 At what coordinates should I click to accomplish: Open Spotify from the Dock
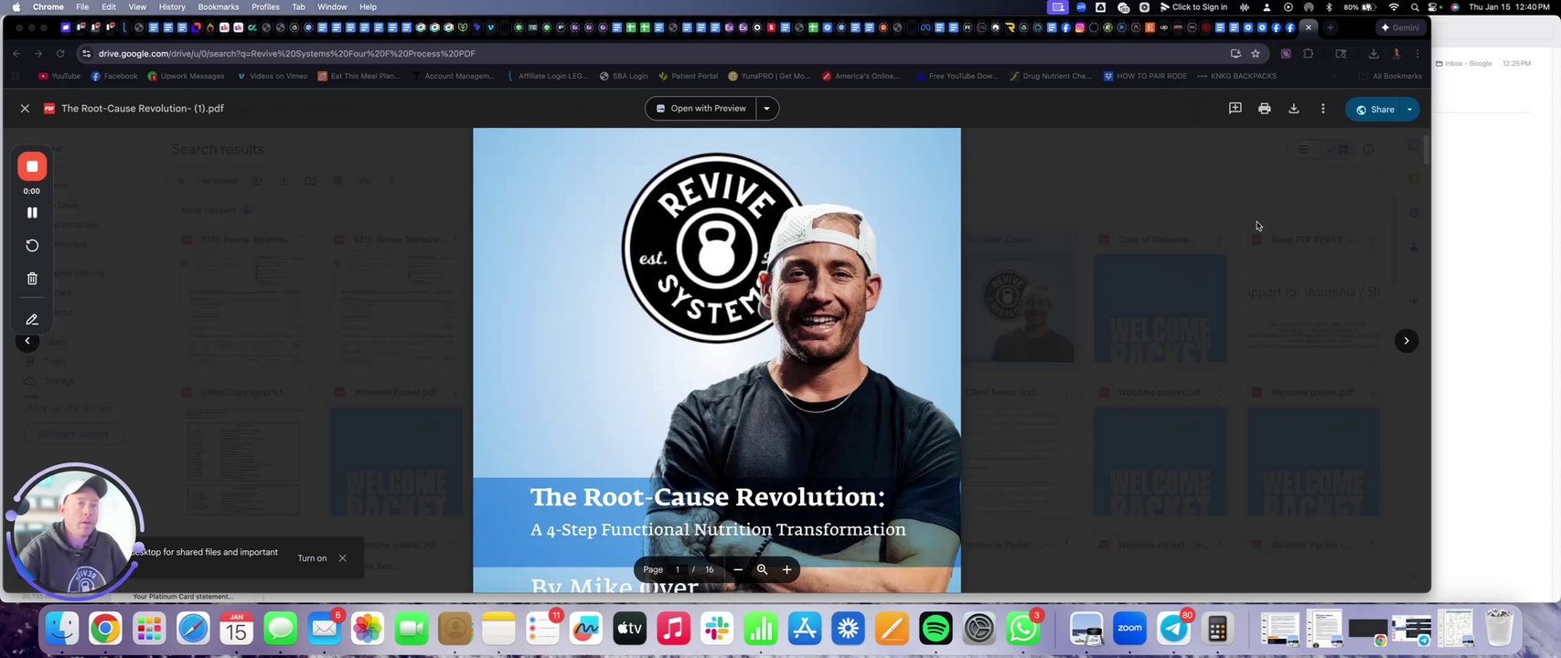(936, 629)
